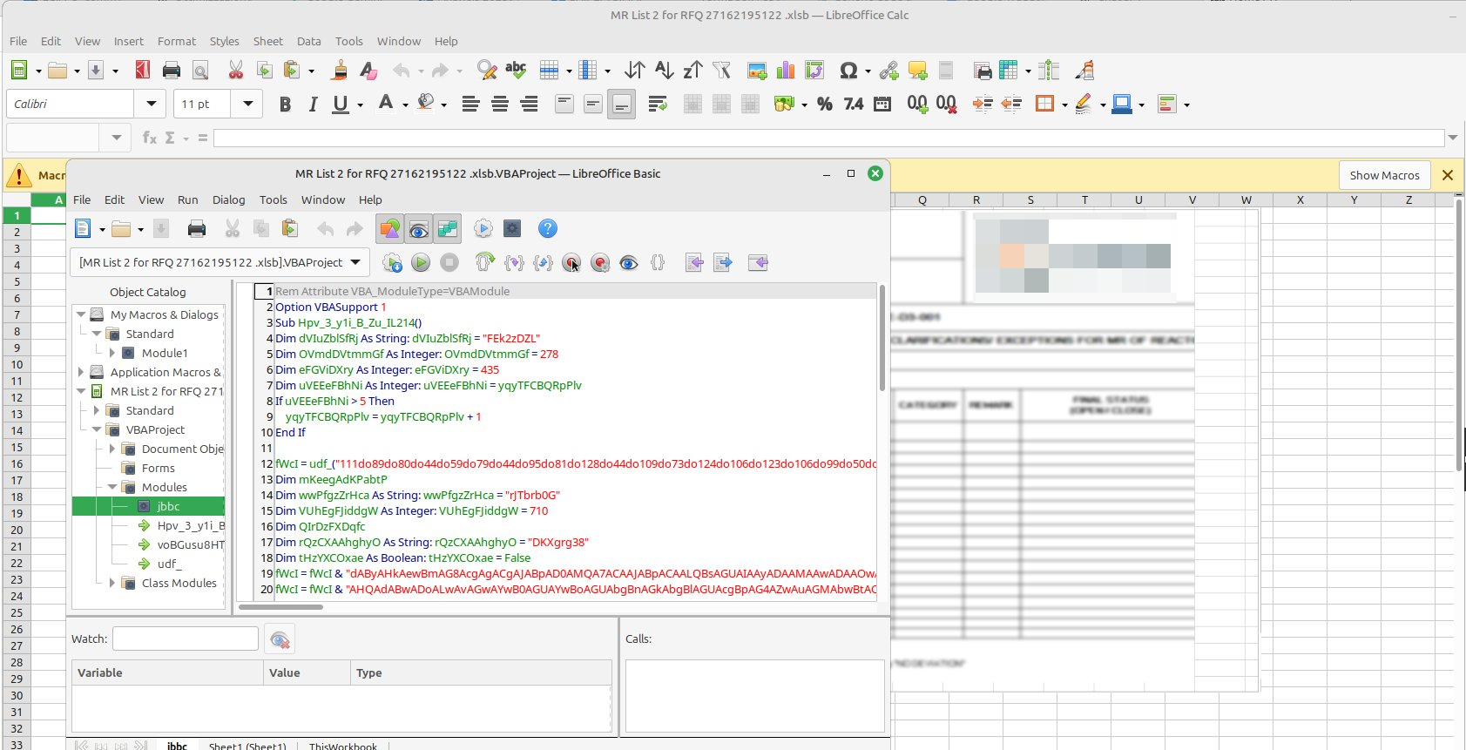Screen dimensions: 1466x750
Task: Open the Sheet menu in Calc
Action: coord(268,41)
